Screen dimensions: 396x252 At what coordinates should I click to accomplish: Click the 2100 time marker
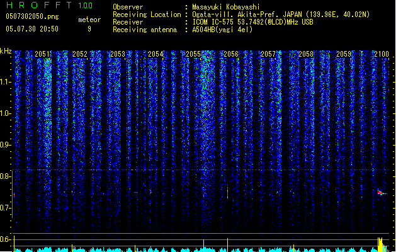(x=382, y=54)
